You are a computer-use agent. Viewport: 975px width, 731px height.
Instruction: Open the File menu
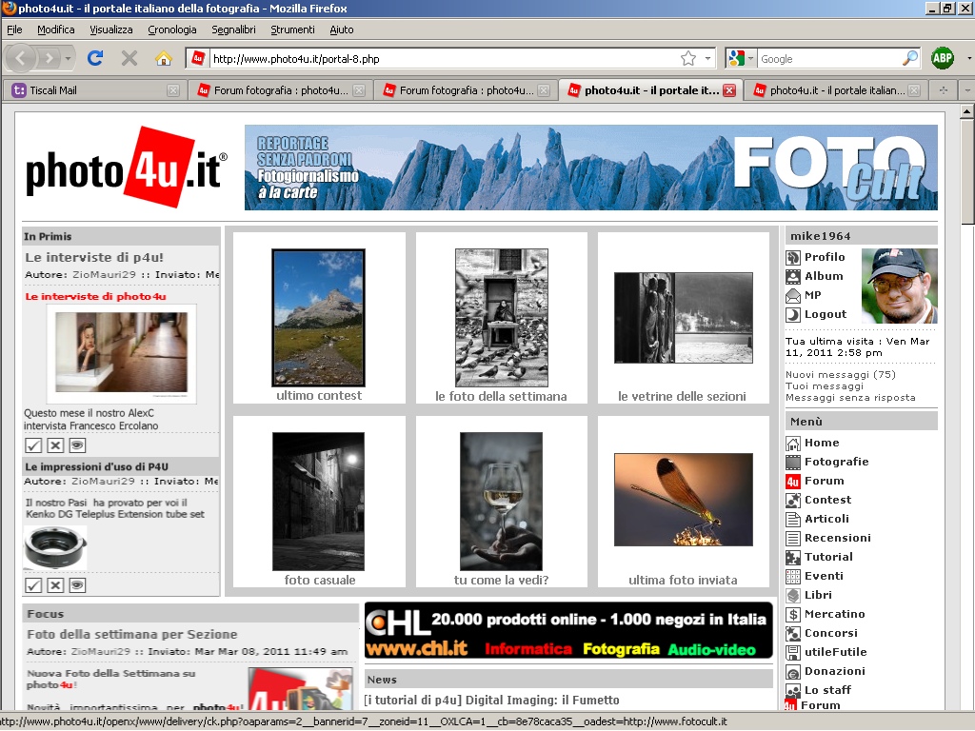pos(14,30)
